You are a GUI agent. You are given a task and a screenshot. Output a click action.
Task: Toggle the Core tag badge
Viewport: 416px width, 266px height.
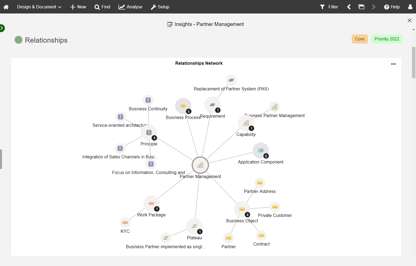click(360, 39)
